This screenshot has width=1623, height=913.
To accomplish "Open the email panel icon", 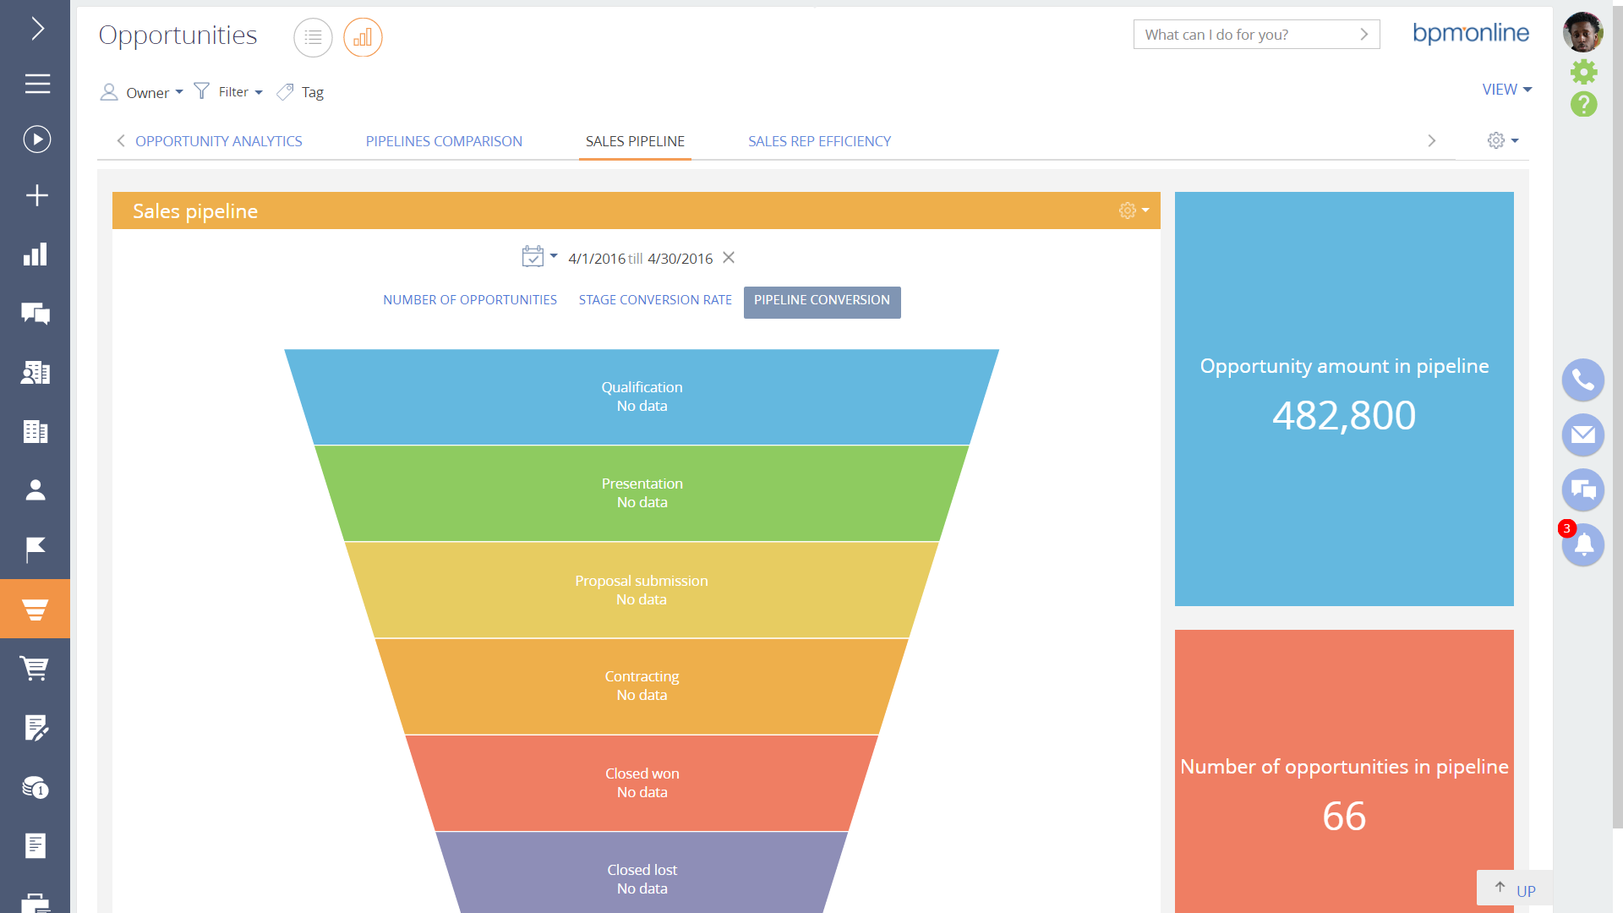I will pyautogui.click(x=1582, y=435).
